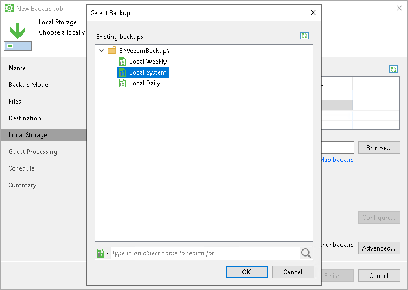Click the folder icon next to E:\VeeamBackup\
The image size is (408, 290).
point(111,50)
